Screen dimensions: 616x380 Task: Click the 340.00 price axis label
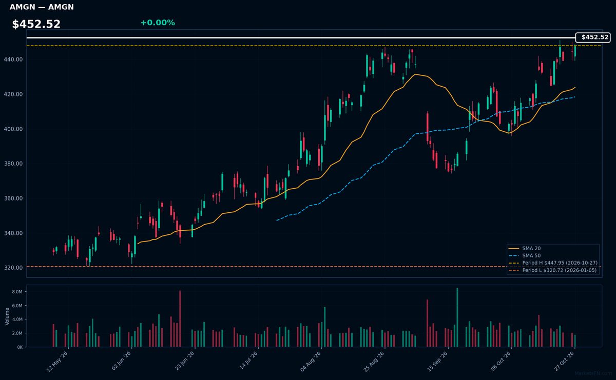(14, 233)
